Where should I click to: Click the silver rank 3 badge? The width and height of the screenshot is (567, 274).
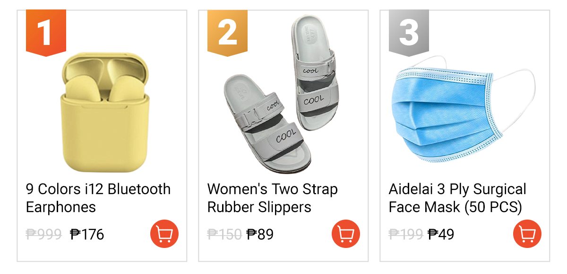click(409, 32)
